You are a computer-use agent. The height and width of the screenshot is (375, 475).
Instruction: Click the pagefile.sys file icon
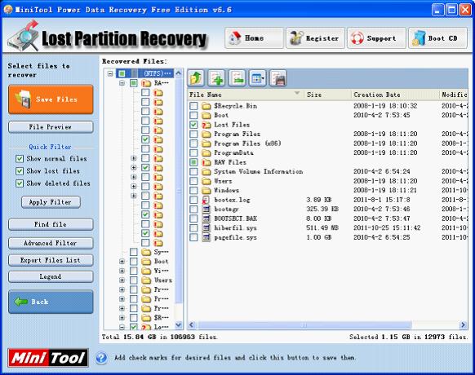point(206,237)
